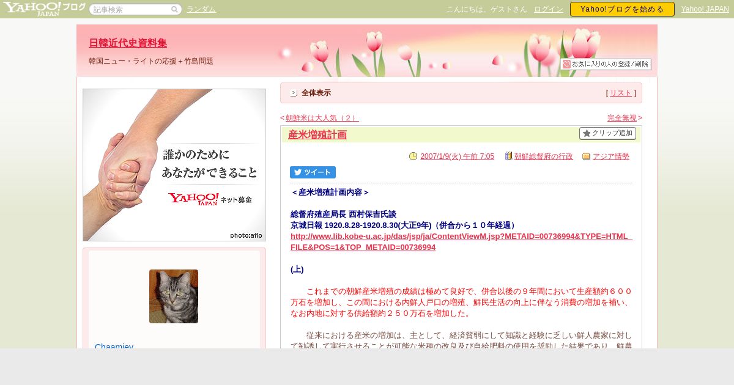Open the lib.kobe-u.ac.jp source URL link

461,242
